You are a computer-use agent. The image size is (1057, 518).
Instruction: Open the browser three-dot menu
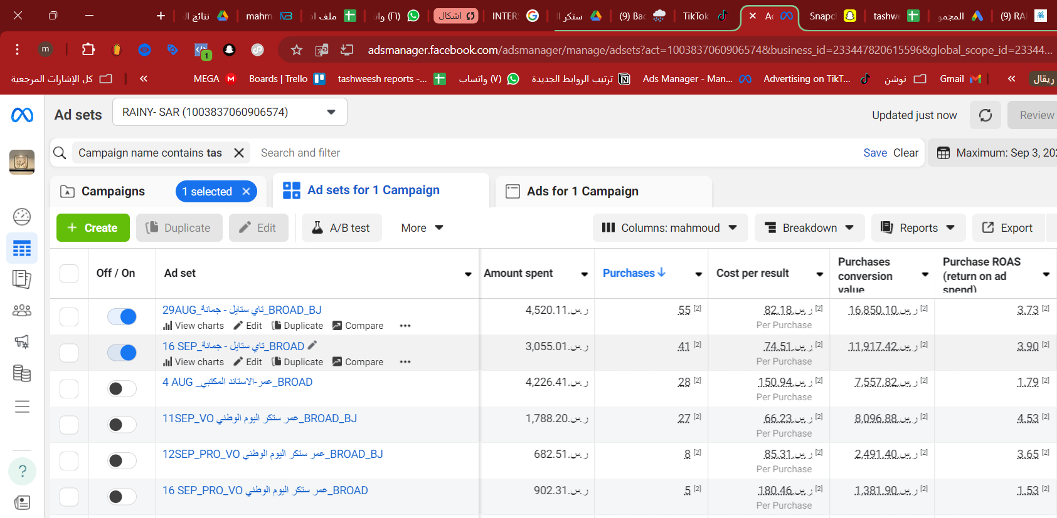pos(17,49)
